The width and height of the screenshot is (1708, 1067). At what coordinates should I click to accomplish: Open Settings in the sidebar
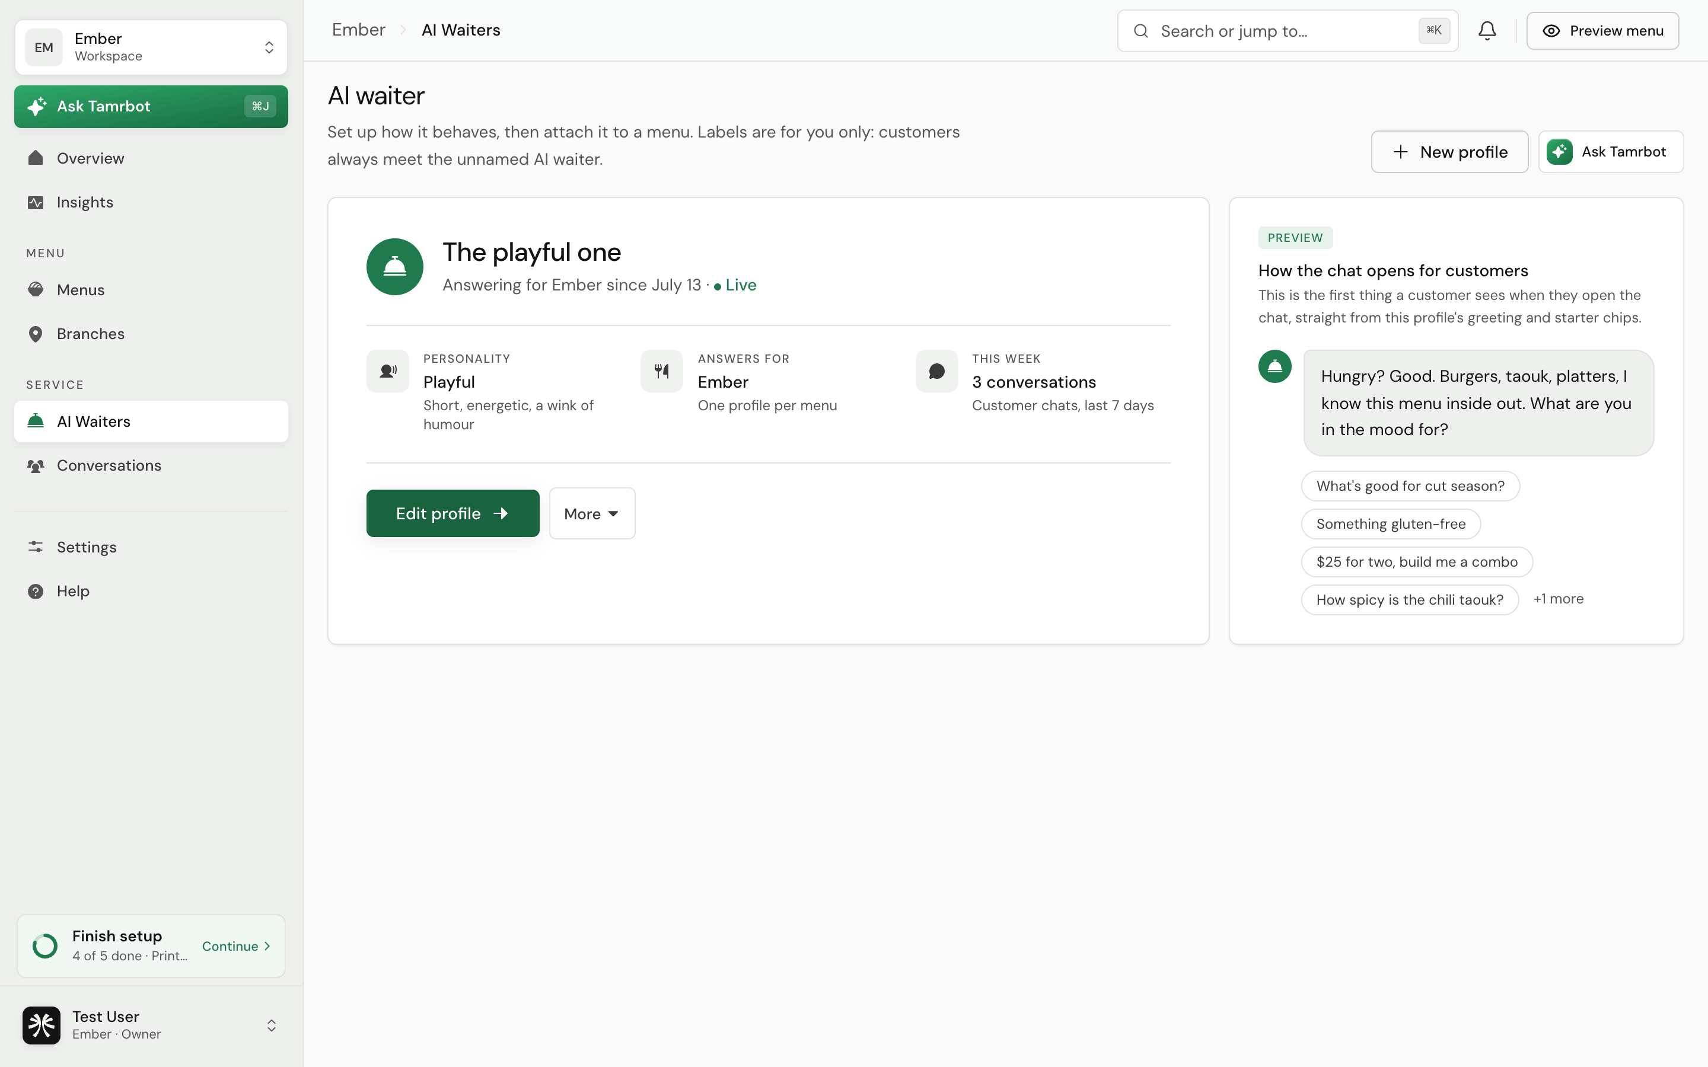(x=151, y=547)
